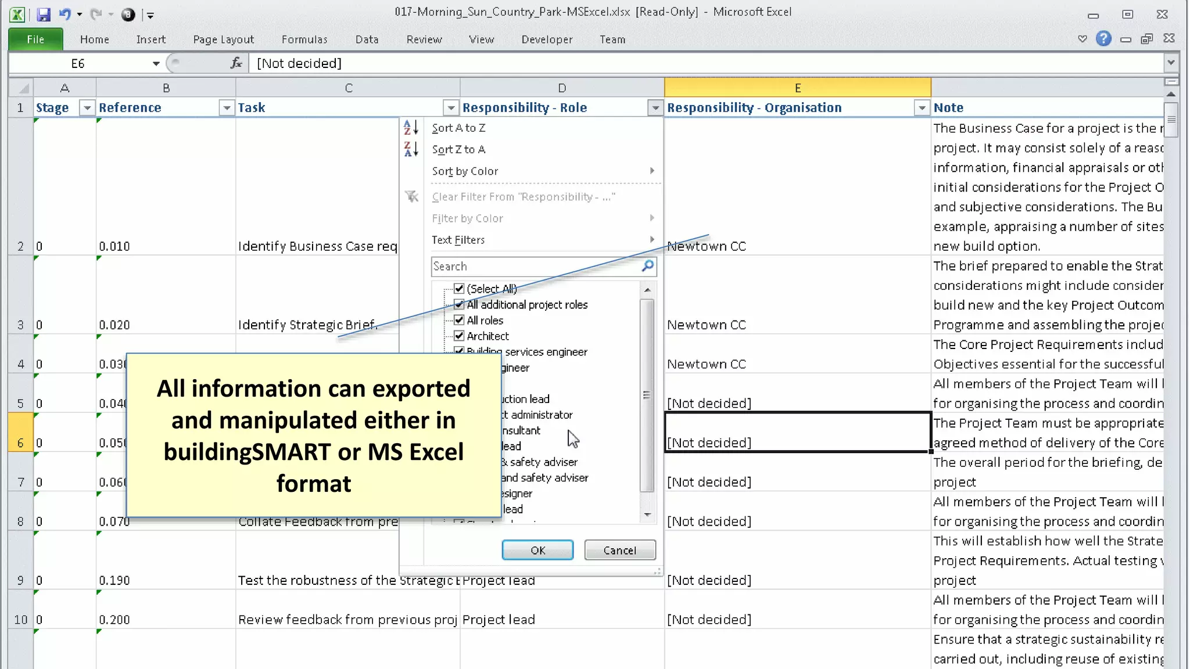Image resolution: width=1190 pixels, height=669 pixels.
Task: Uncheck All additional project roles
Action: click(459, 304)
